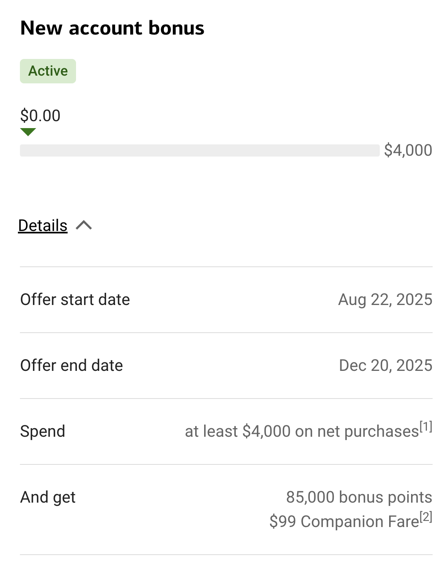Image resolution: width=444 pixels, height=562 pixels.
Task: Click the Spend row label
Action: (x=43, y=431)
